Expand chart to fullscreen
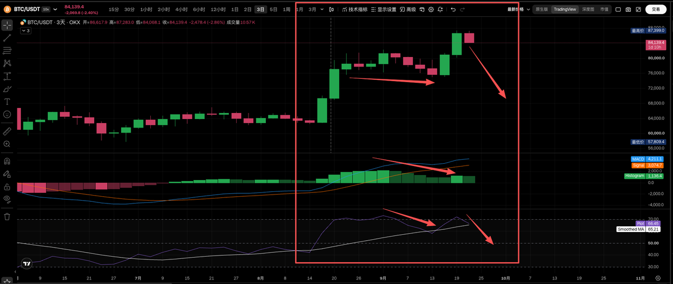Image resolution: width=673 pixels, height=284 pixels. tap(638, 10)
